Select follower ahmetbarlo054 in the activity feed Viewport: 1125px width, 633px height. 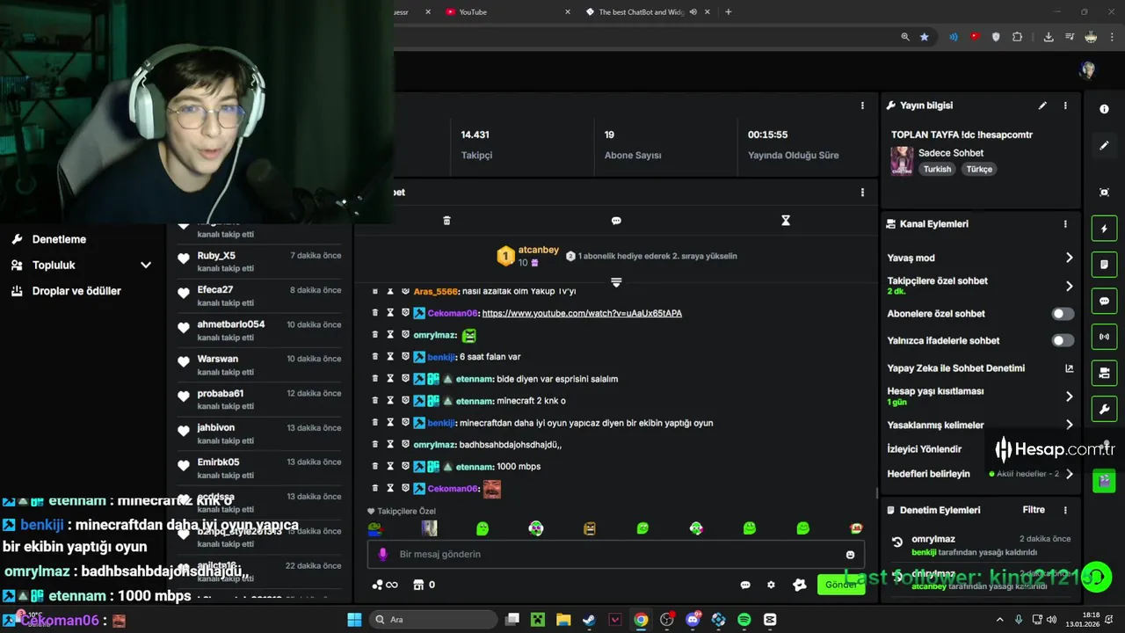(x=231, y=324)
